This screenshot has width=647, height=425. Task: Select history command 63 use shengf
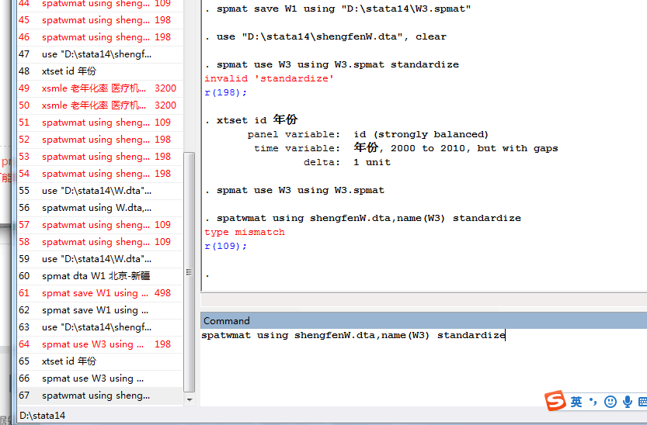100,327
